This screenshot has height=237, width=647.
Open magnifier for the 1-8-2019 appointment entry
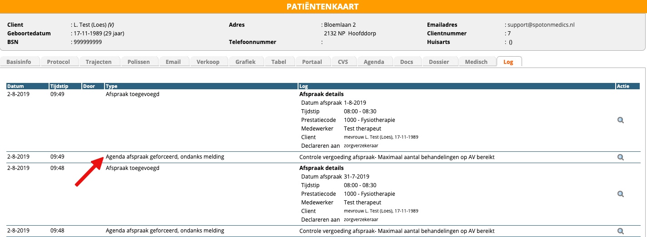(620, 120)
